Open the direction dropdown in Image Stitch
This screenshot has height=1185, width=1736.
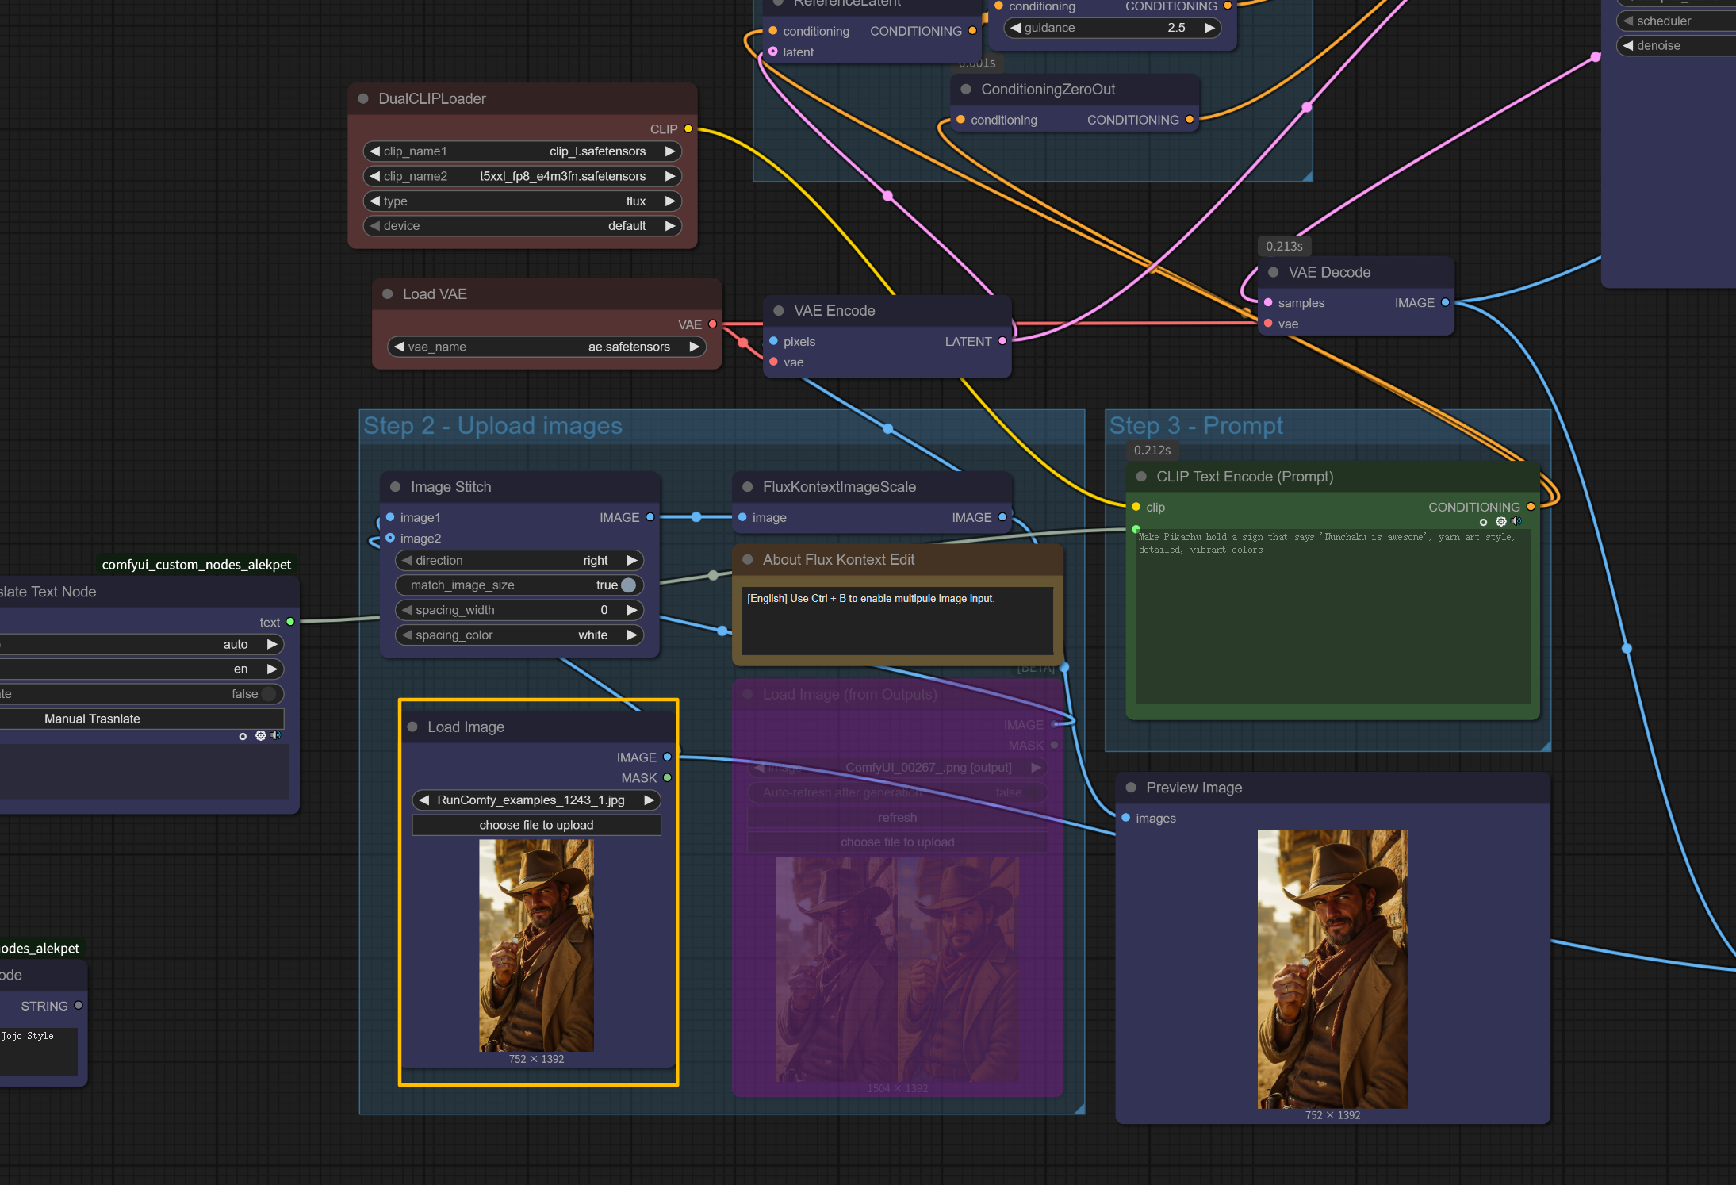519,561
